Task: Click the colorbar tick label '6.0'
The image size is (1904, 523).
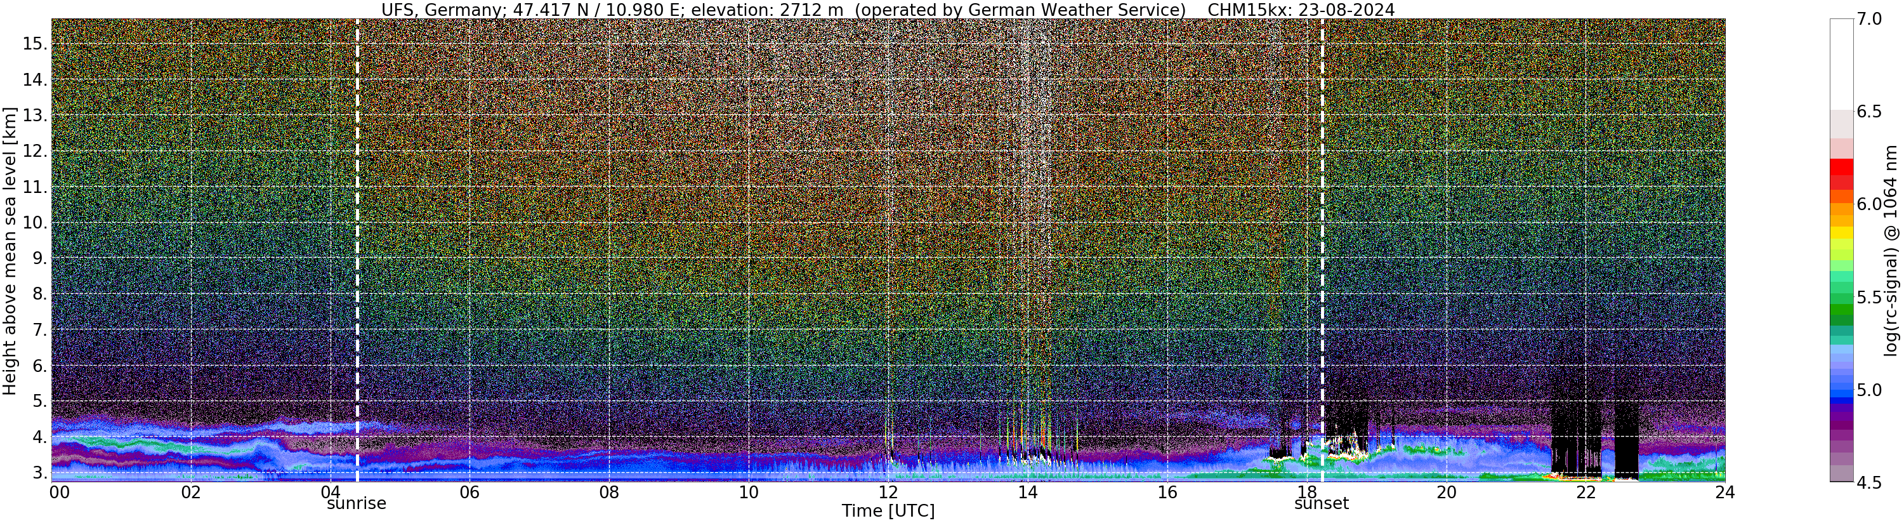Action: [1869, 204]
